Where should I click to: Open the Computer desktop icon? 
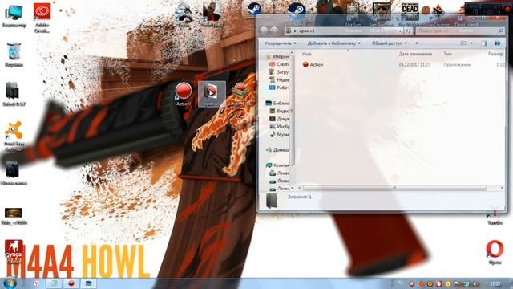(x=14, y=16)
